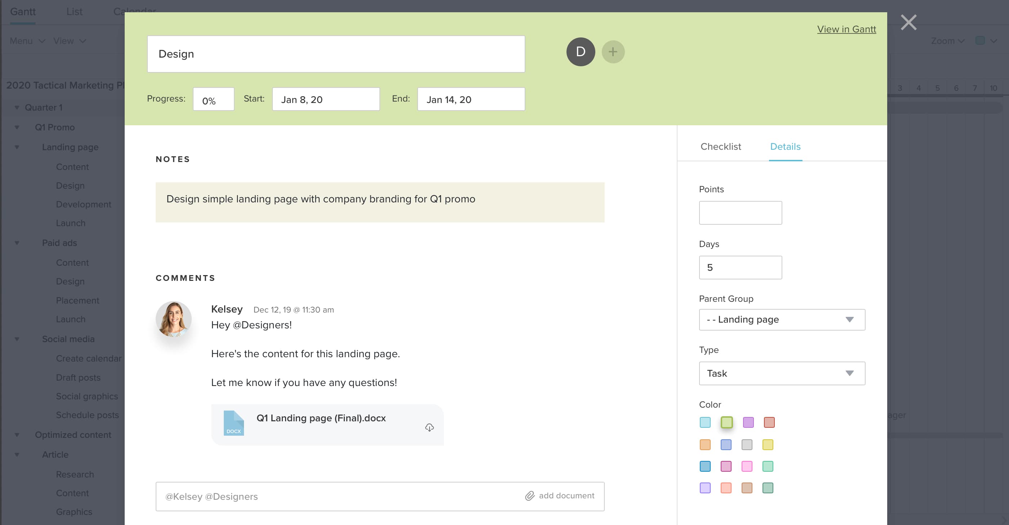Collapse the Paid ads section
Screen dimensions: 1009x525
(16, 242)
